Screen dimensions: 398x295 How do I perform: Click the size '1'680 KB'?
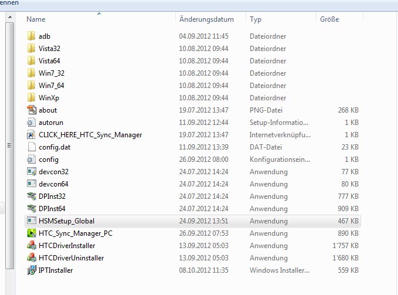345,258
